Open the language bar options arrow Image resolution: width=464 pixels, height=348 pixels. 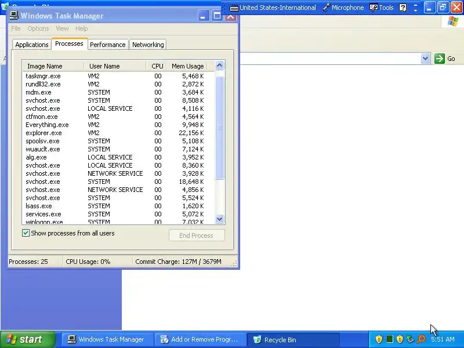click(x=415, y=10)
